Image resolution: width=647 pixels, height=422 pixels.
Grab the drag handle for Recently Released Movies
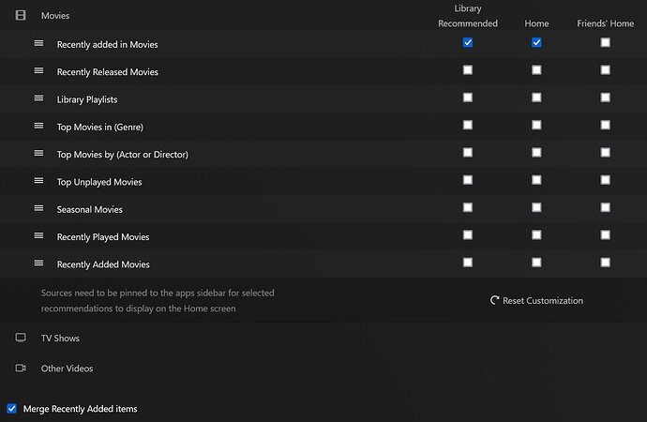coord(38,70)
